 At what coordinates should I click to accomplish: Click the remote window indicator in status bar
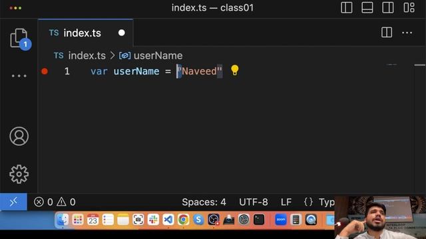13,202
